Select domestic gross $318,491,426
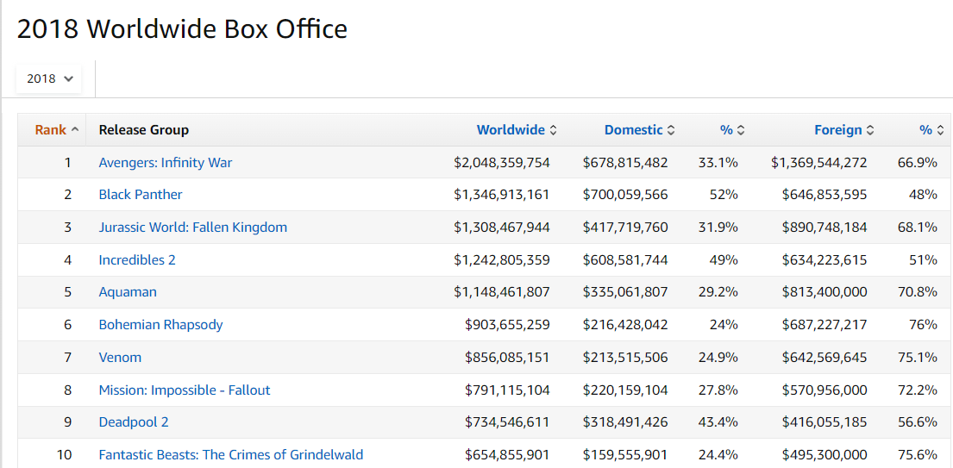The width and height of the screenshot is (953, 468). [x=625, y=422]
